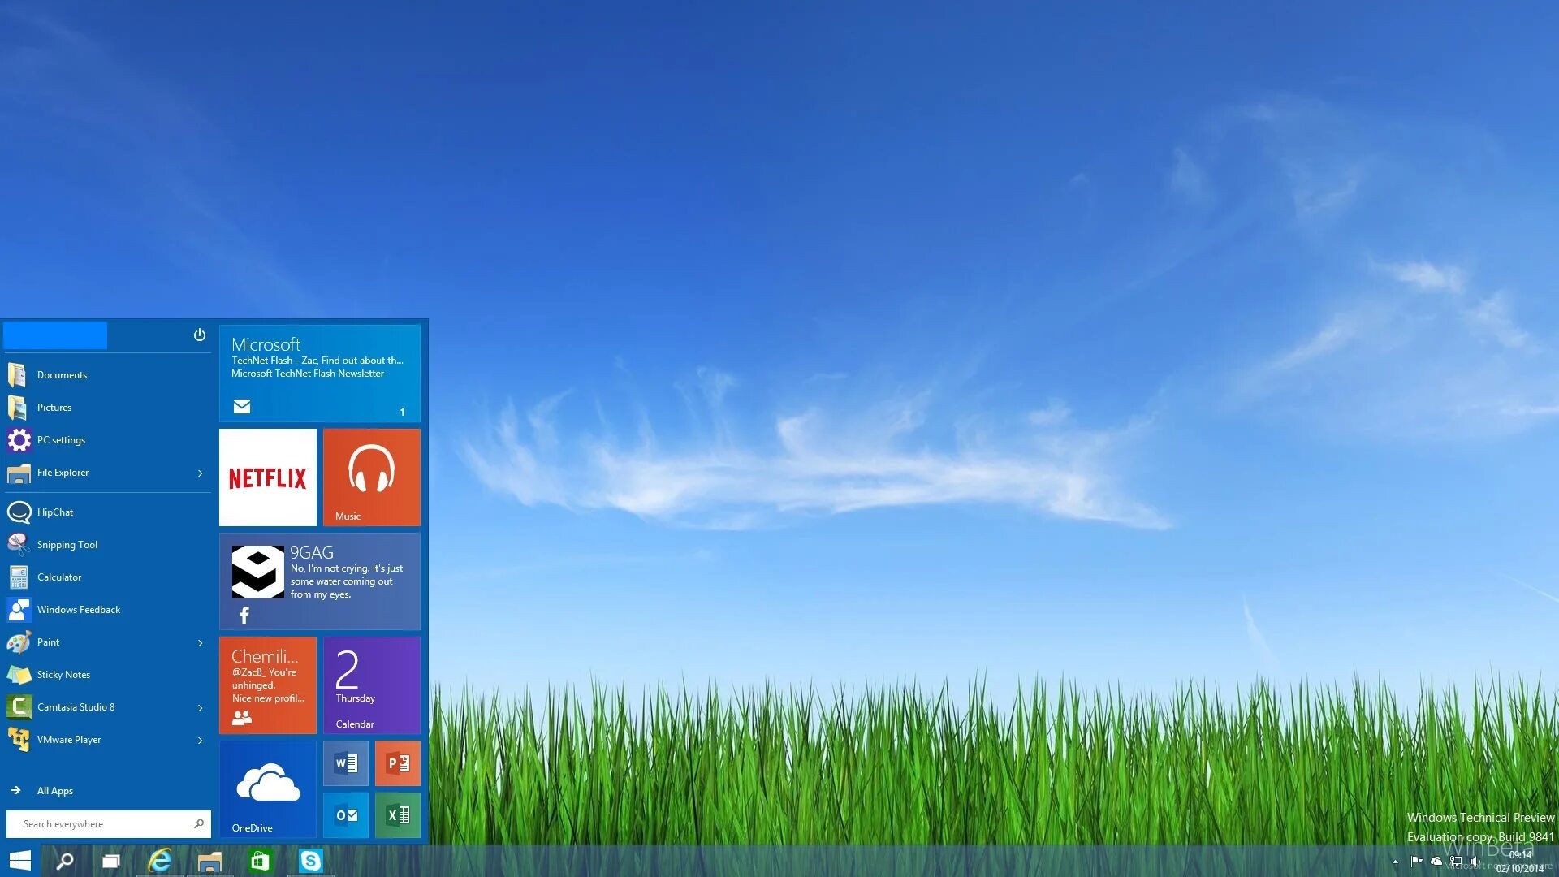Expand the VMware Player submenu arrow

(x=200, y=741)
